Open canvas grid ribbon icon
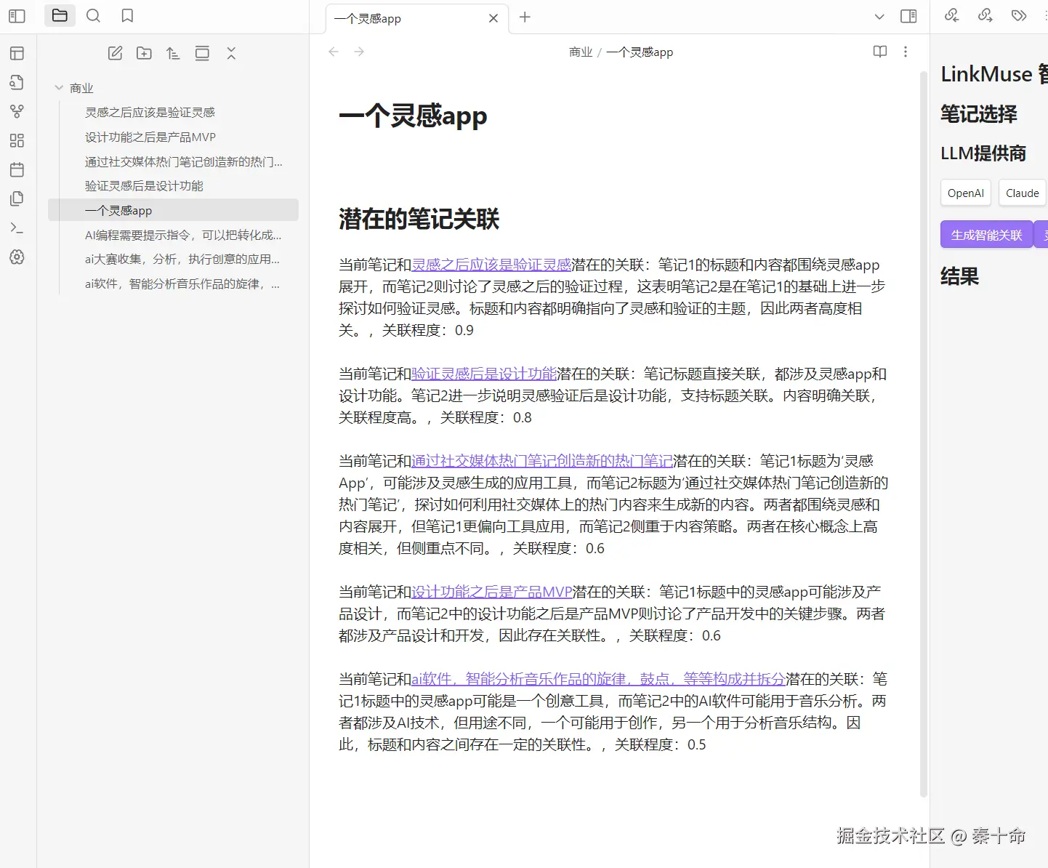The width and height of the screenshot is (1048, 868). click(x=17, y=140)
